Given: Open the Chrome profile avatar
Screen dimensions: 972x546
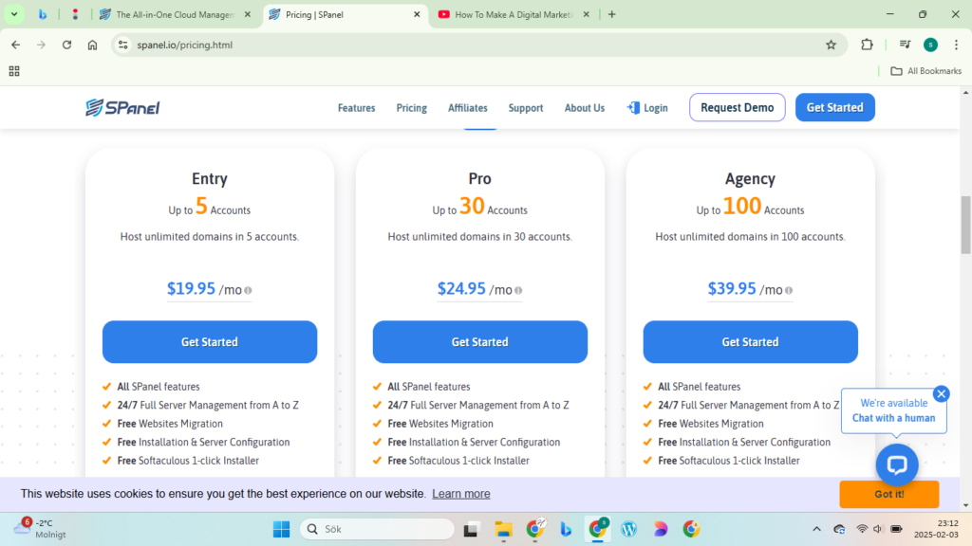Looking at the screenshot, I should [x=930, y=45].
